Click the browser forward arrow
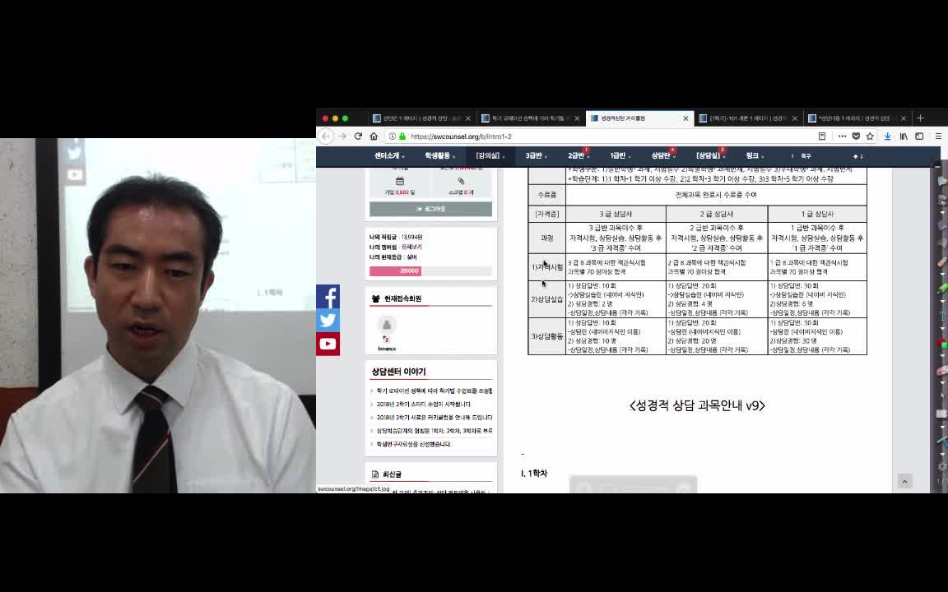This screenshot has width=948, height=592. (342, 136)
